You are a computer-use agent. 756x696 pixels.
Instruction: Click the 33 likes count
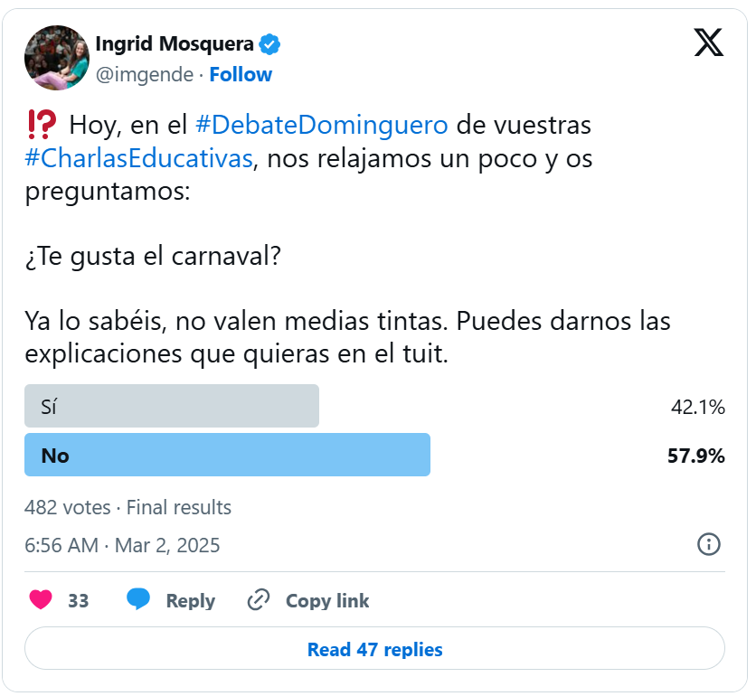point(79,600)
